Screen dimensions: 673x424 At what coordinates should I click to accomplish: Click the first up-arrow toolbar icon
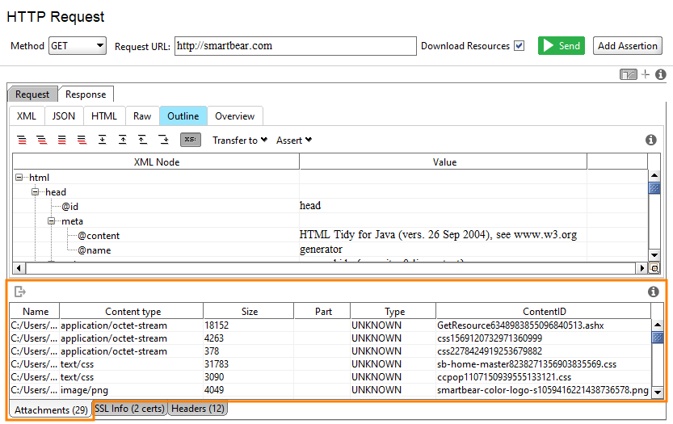(x=123, y=140)
